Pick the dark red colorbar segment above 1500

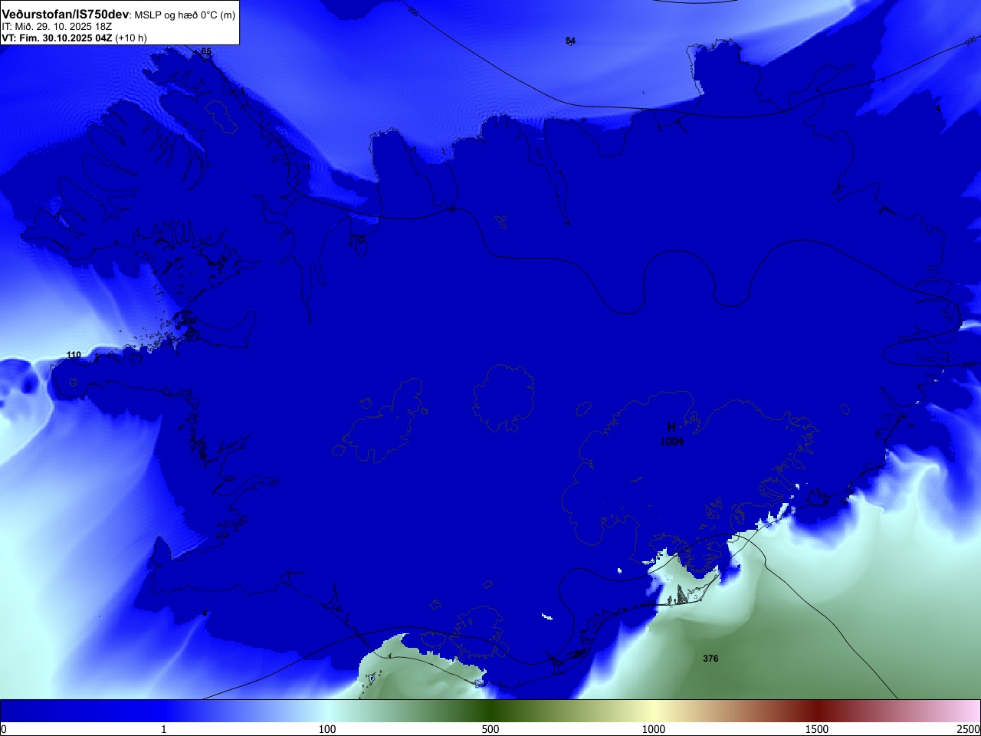[x=817, y=711]
